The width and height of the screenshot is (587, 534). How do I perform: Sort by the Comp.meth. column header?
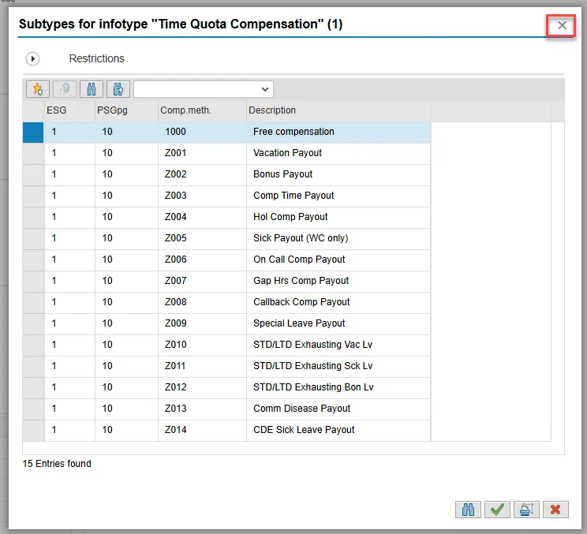186,110
